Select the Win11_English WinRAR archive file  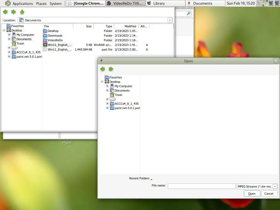pos(57,45)
